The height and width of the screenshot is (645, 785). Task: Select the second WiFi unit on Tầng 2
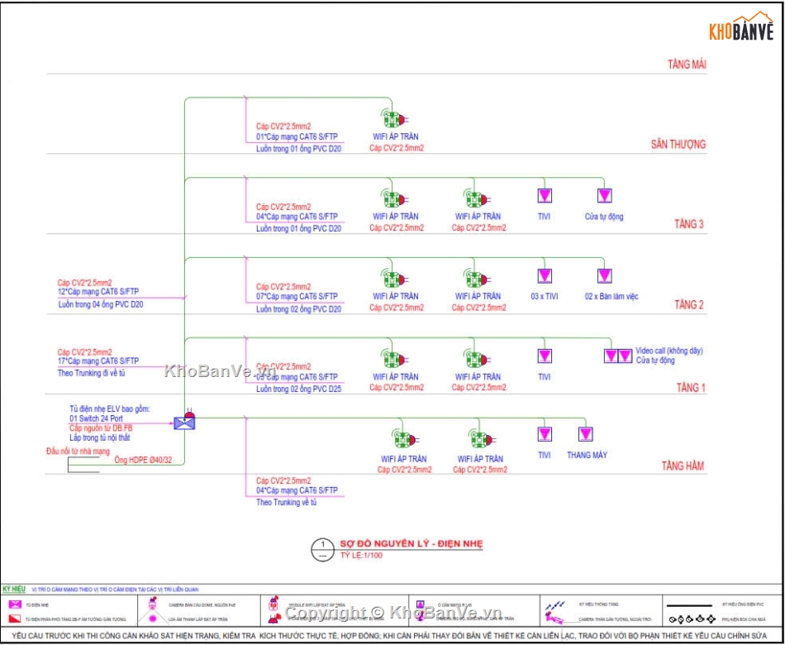477,279
